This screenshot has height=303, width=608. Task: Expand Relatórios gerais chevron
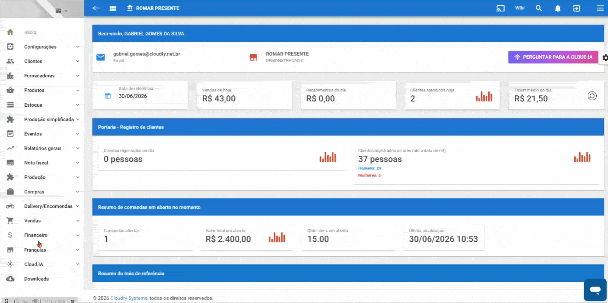pyautogui.click(x=78, y=148)
